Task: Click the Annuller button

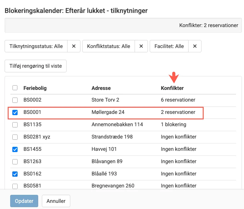Action: click(56, 201)
